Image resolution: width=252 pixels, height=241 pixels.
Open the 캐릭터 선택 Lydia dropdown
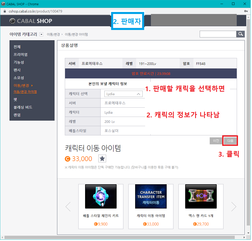(124, 94)
